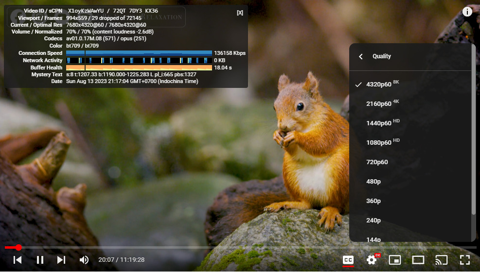This screenshot has height=272, width=480.
Task: Click the Buffer Health graph
Action: coord(139,68)
